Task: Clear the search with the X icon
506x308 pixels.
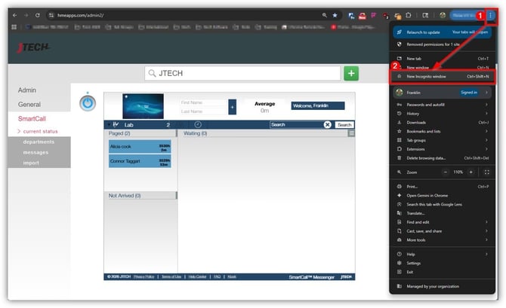Action: point(327,124)
